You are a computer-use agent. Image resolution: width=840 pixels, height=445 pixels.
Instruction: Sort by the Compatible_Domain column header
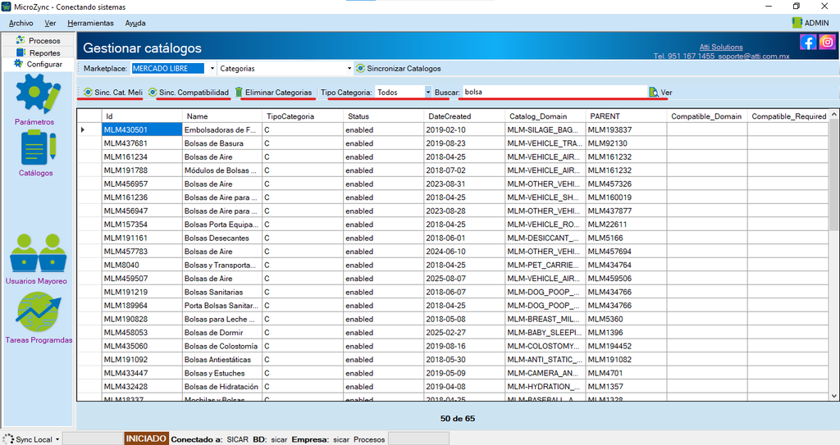707,116
